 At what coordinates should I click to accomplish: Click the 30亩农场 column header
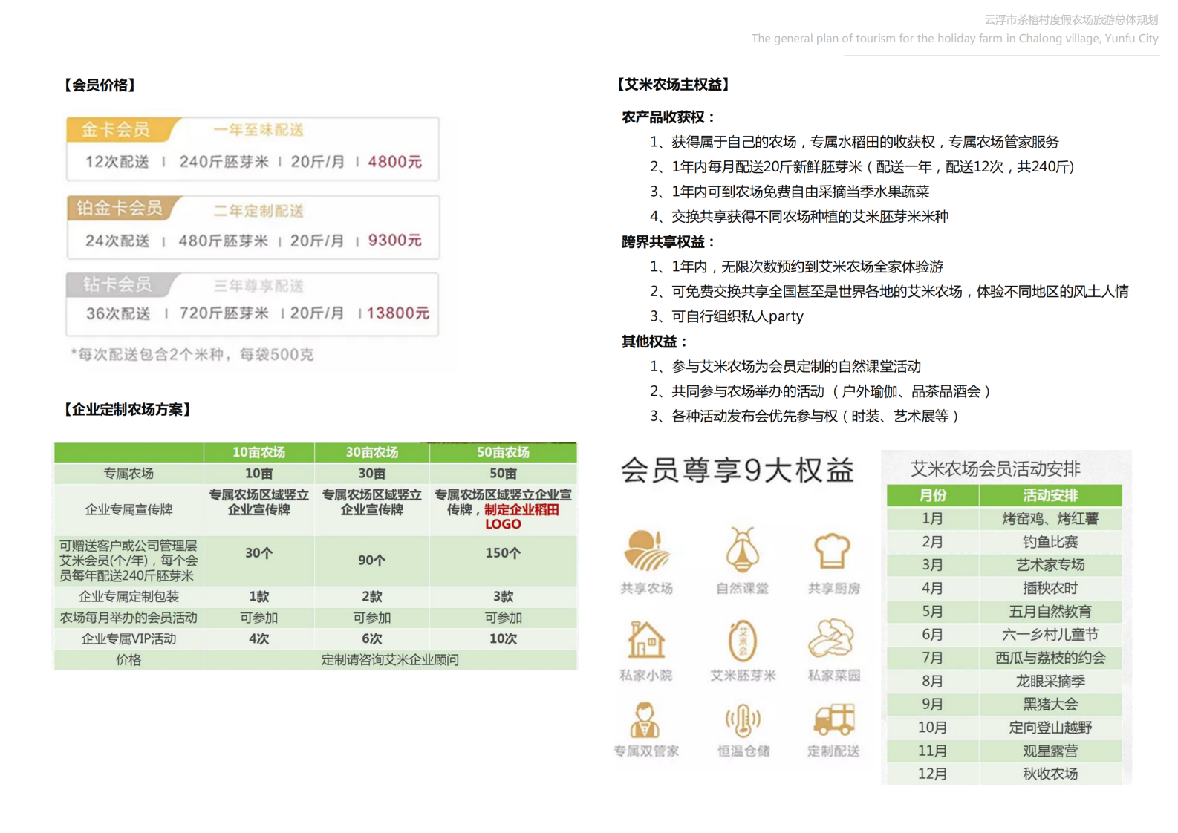coord(372,452)
